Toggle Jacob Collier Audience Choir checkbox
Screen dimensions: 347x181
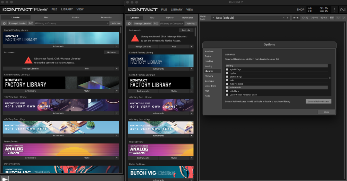point(227,95)
